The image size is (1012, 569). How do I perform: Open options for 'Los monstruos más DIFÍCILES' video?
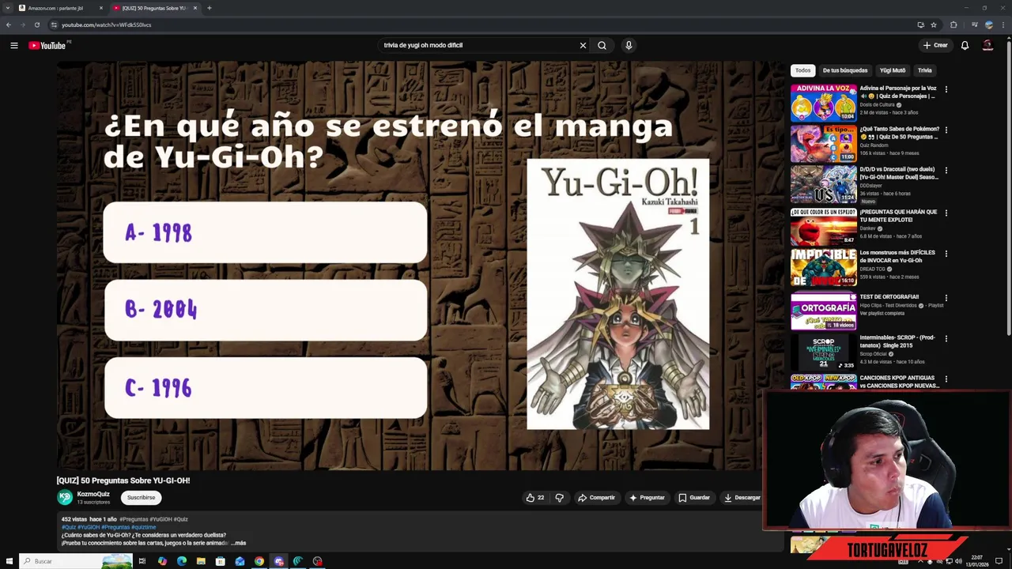tap(946, 254)
